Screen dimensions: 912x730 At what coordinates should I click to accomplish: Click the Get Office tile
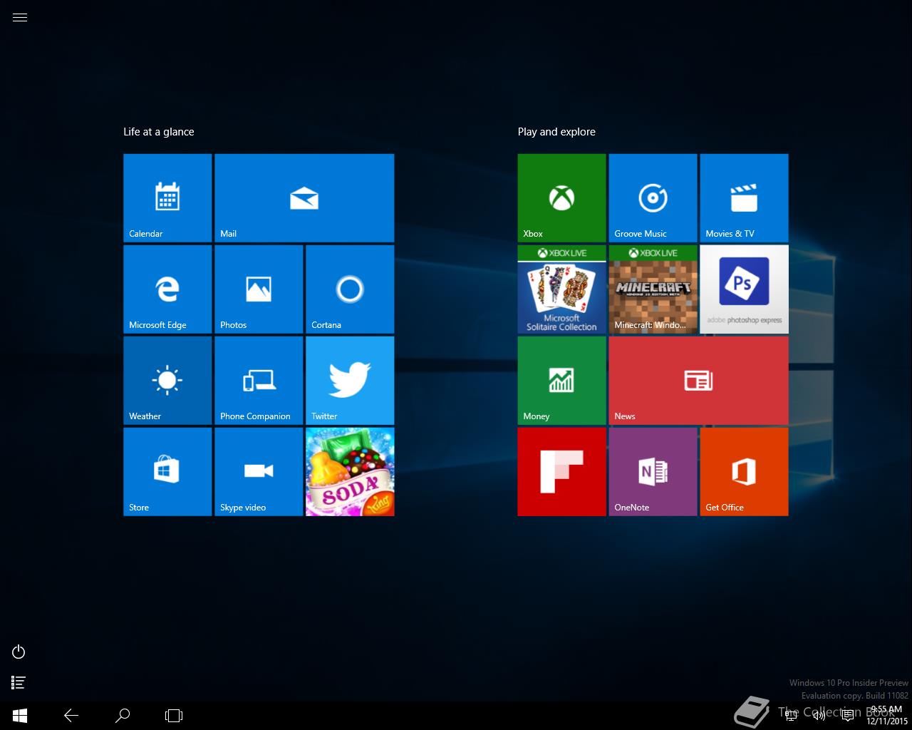pyautogui.click(x=745, y=472)
